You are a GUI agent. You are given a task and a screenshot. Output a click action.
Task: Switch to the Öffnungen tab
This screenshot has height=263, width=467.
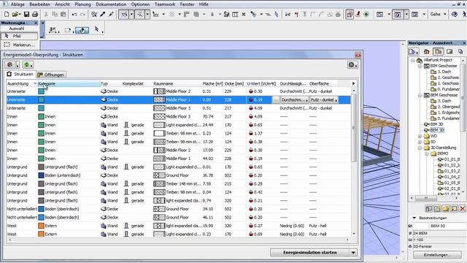click(50, 75)
